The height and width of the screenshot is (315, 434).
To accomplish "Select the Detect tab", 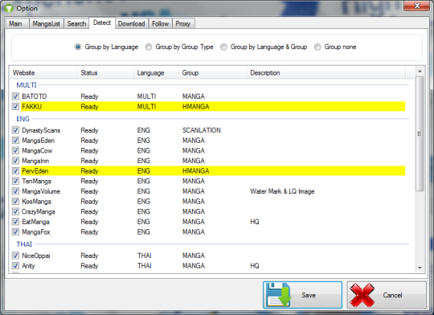I will coord(102,22).
